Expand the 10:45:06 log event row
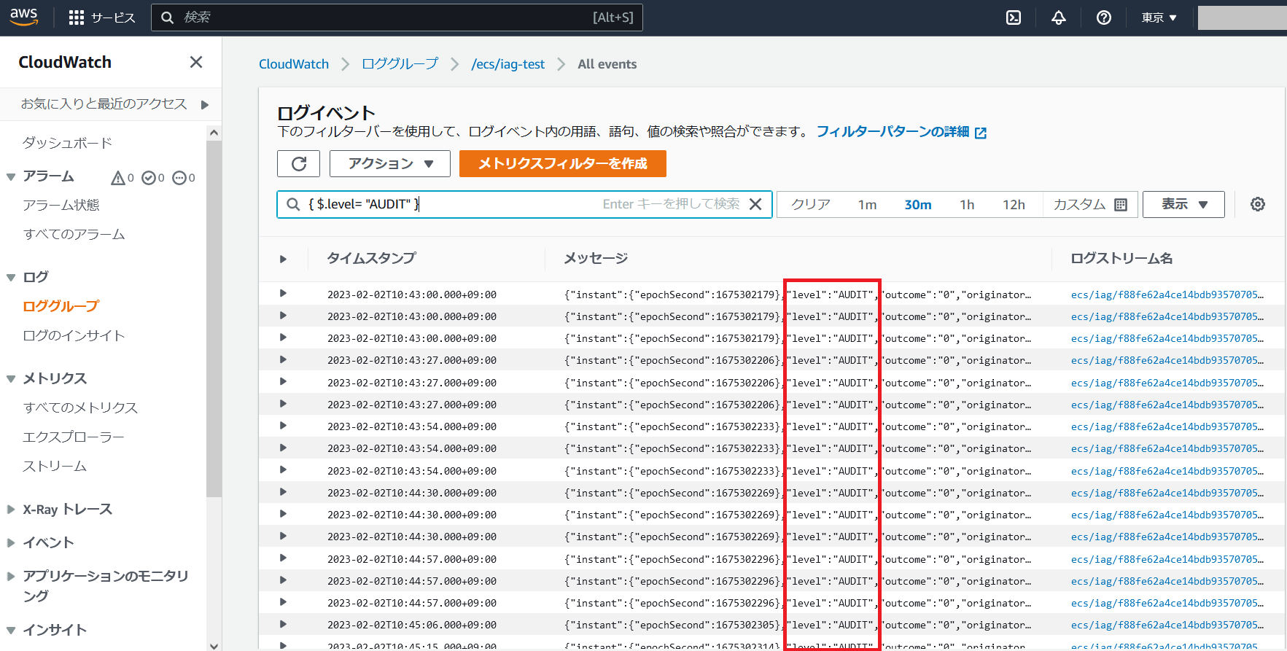This screenshot has height=651, width=1287. point(283,624)
